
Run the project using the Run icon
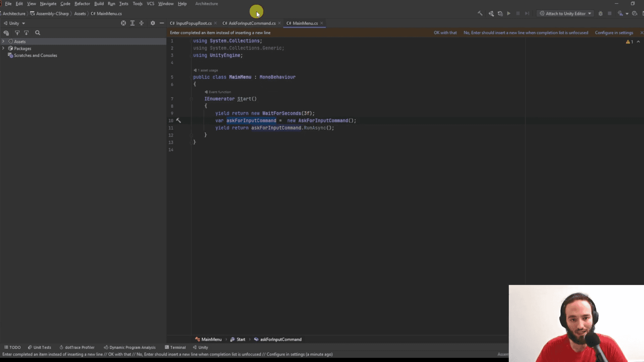(508, 13)
